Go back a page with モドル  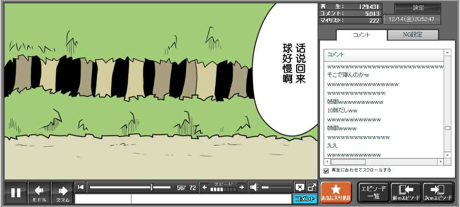click(39, 192)
